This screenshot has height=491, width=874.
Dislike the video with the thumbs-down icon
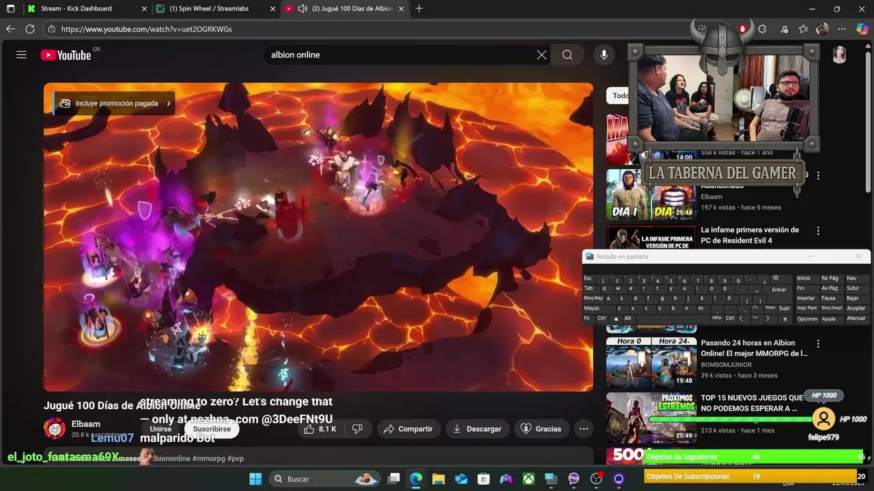(357, 429)
